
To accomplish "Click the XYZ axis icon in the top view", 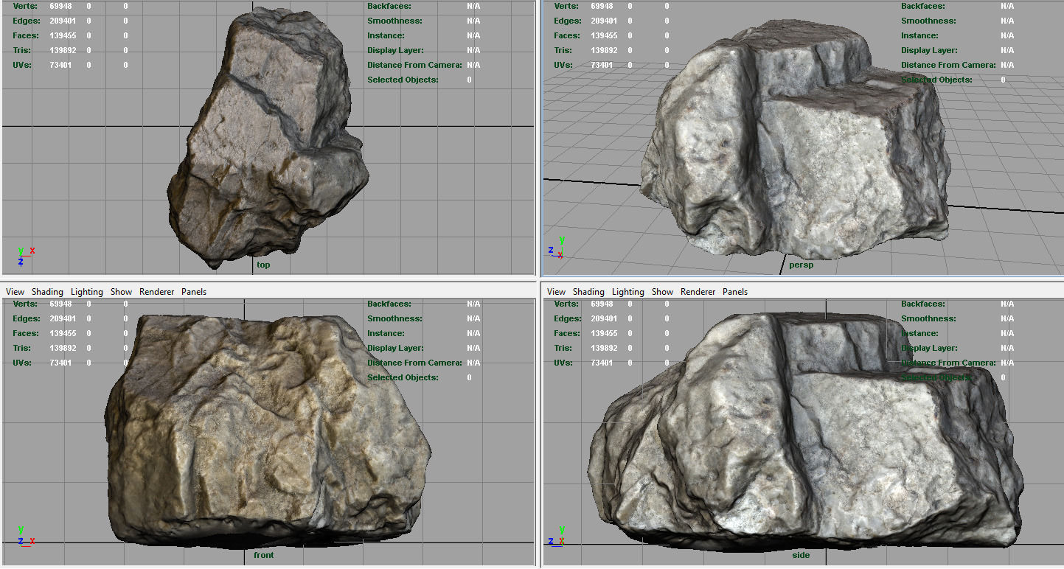I will pyautogui.click(x=24, y=256).
